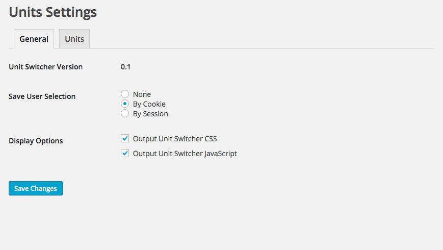Click the Save User Selection label
This screenshot has width=443, height=250.
coord(42,96)
